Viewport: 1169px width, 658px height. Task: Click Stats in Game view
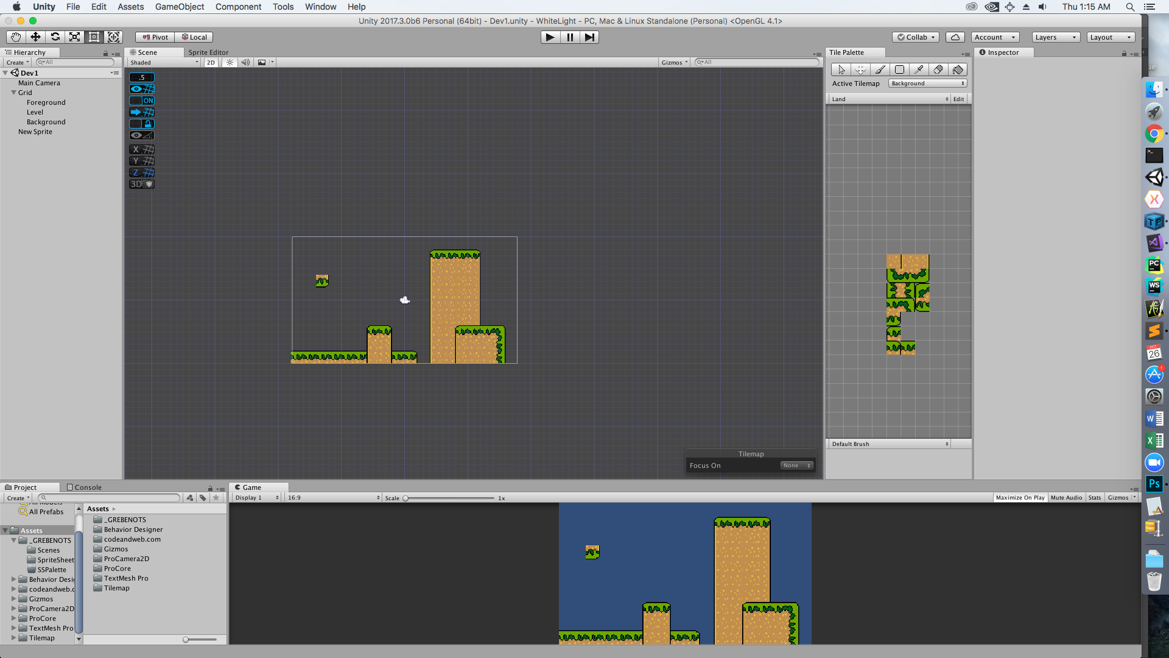(1095, 498)
